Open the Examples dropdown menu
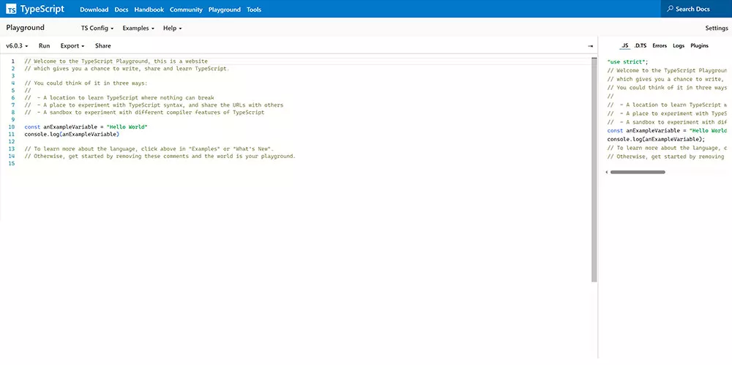This screenshot has width=732, height=365. pyautogui.click(x=138, y=28)
